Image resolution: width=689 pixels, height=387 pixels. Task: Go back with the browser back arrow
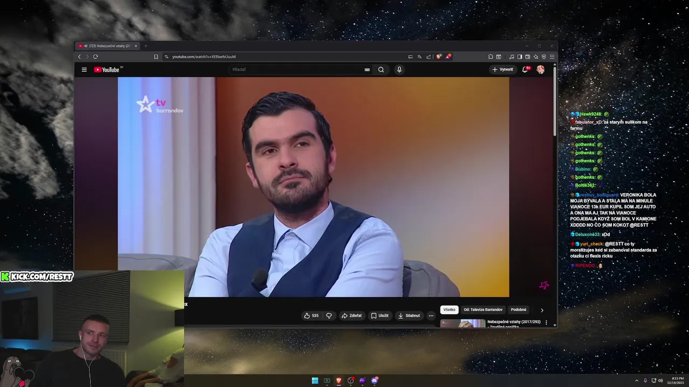coord(80,56)
